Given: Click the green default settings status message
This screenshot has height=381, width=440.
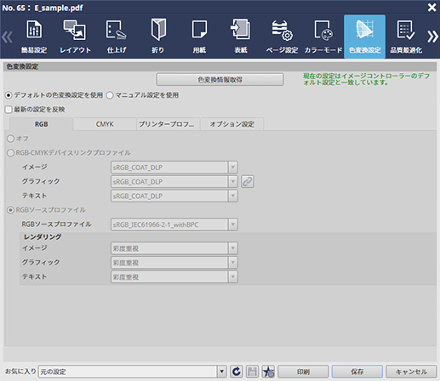Looking at the screenshot, I should [367, 79].
